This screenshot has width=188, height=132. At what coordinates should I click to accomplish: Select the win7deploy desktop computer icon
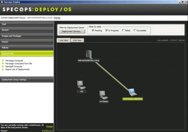104,95
